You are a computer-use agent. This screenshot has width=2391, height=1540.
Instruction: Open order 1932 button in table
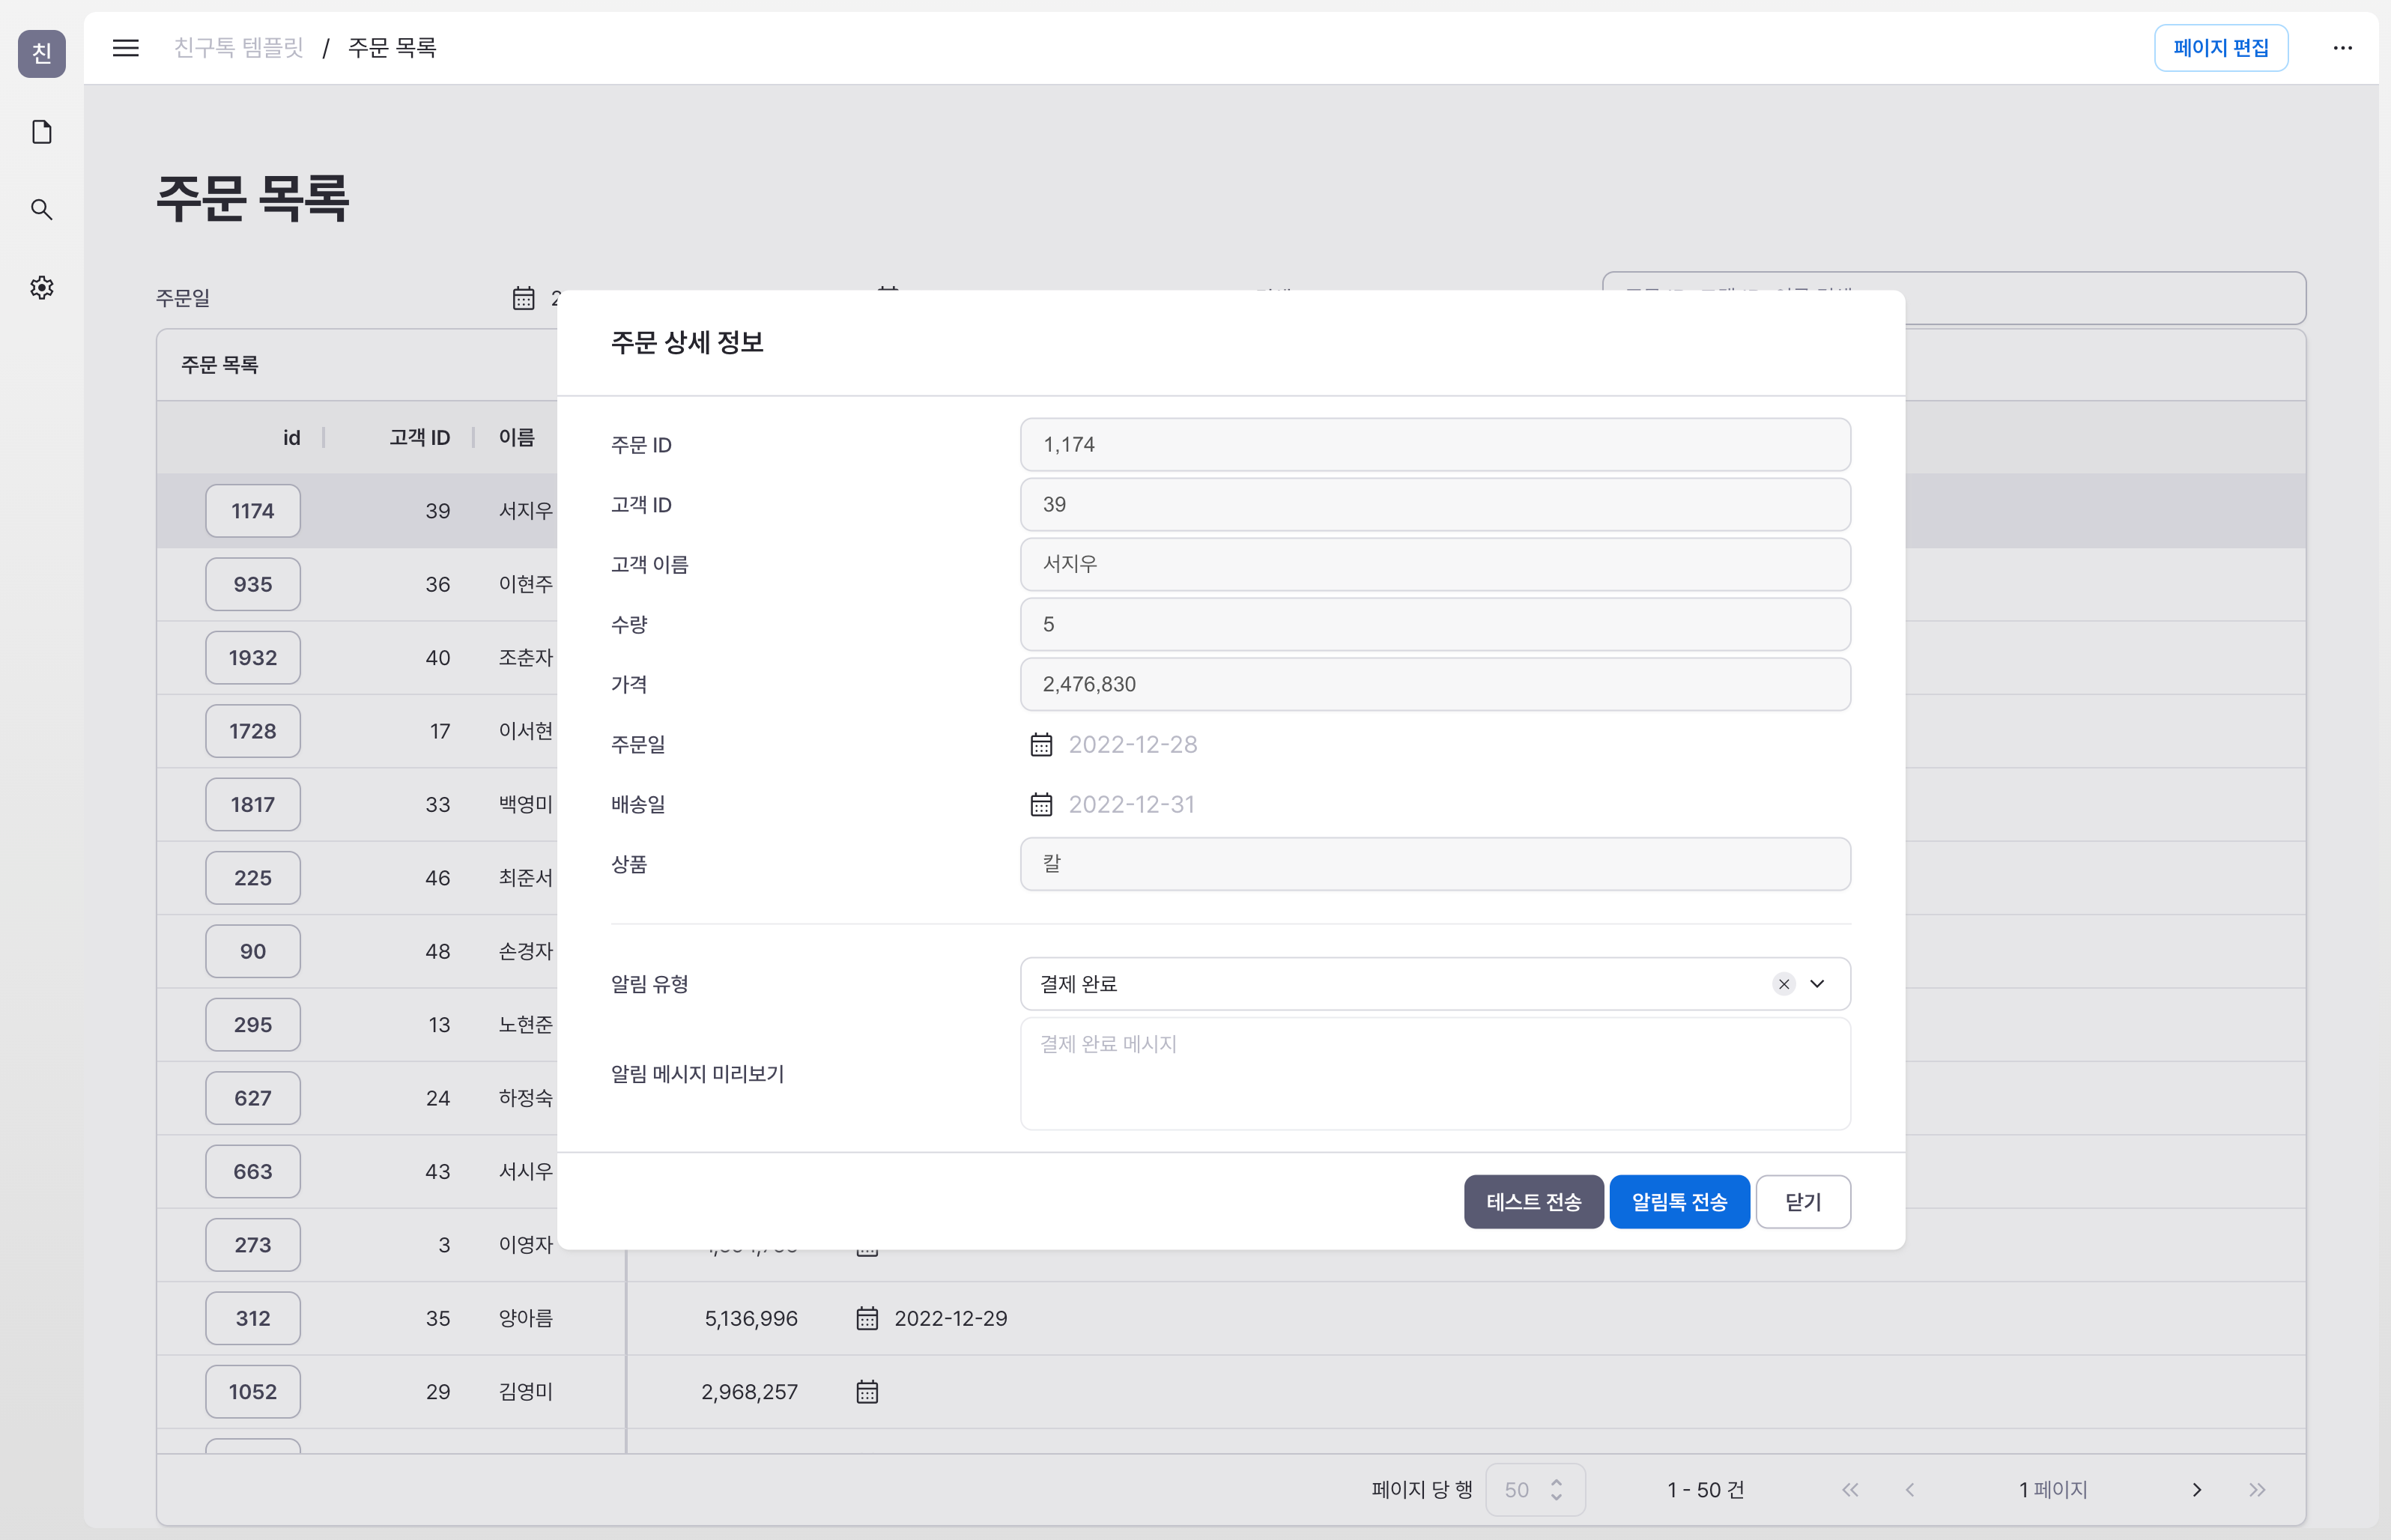[253, 658]
